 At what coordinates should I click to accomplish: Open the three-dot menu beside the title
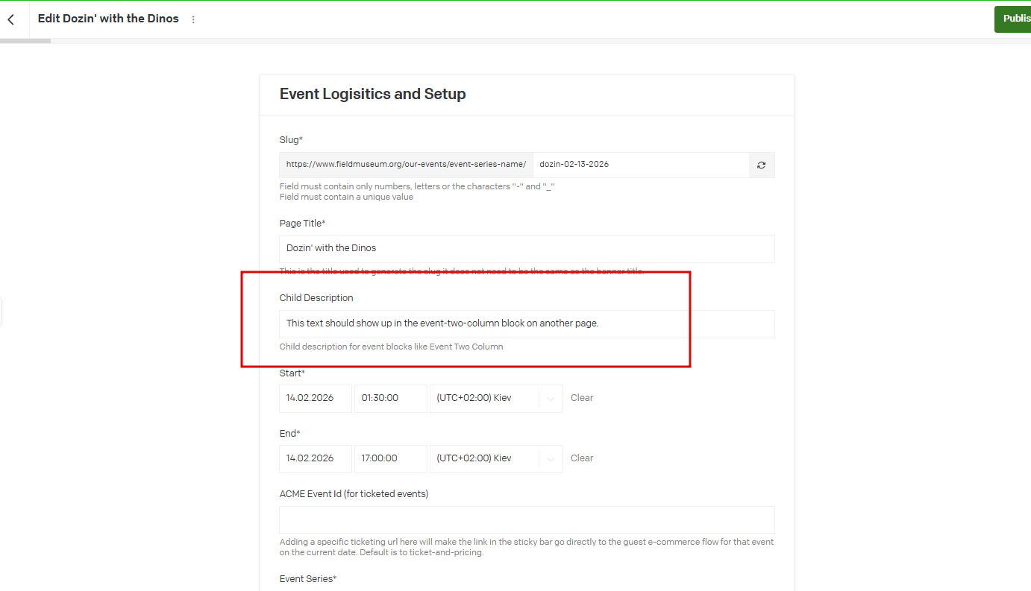click(x=193, y=19)
